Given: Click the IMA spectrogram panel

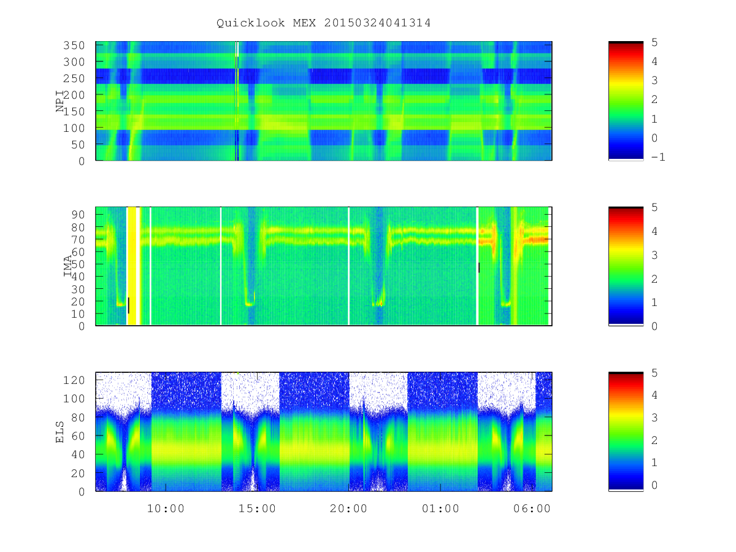Looking at the screenshot, I should (324, 266).
